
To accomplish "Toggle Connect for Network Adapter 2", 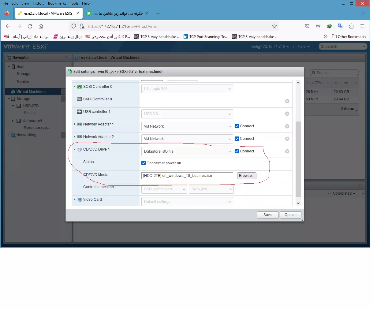I will coord(237,139).
